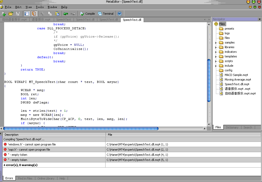Select the Errors toolbox tab

point(9,178)
